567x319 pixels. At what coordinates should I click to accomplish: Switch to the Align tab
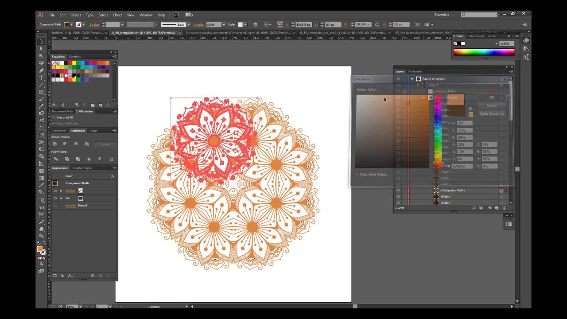(x=93, y=131)
